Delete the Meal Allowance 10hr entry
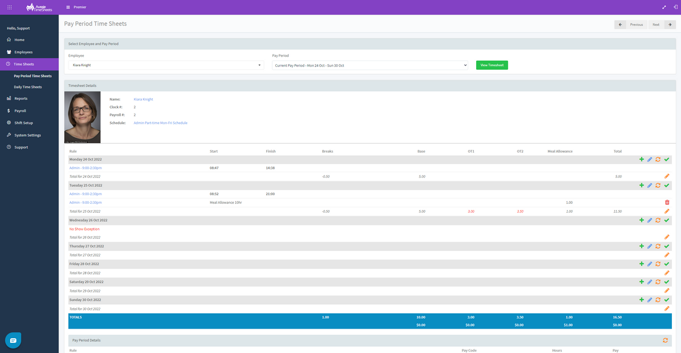 point(667,203)
